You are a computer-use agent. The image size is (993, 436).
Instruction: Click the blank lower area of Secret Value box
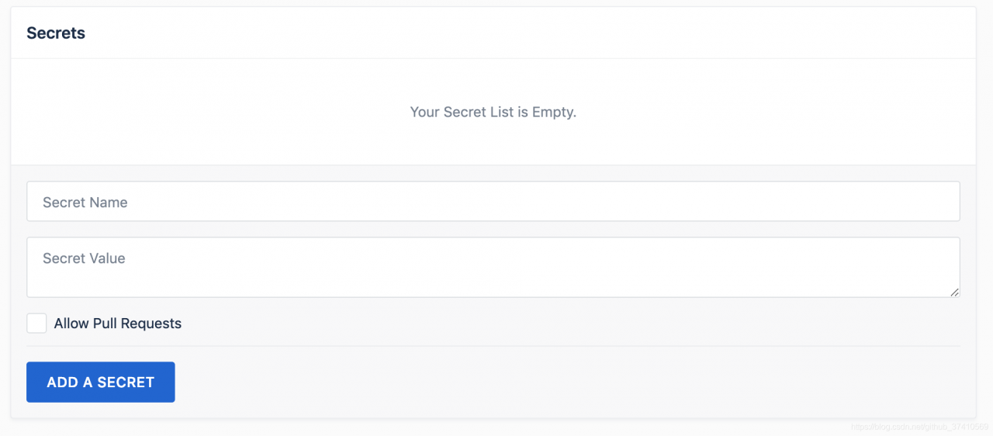point(493,284)
